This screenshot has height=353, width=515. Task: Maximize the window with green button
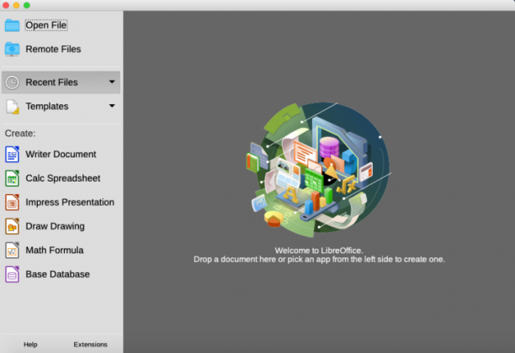27,5
